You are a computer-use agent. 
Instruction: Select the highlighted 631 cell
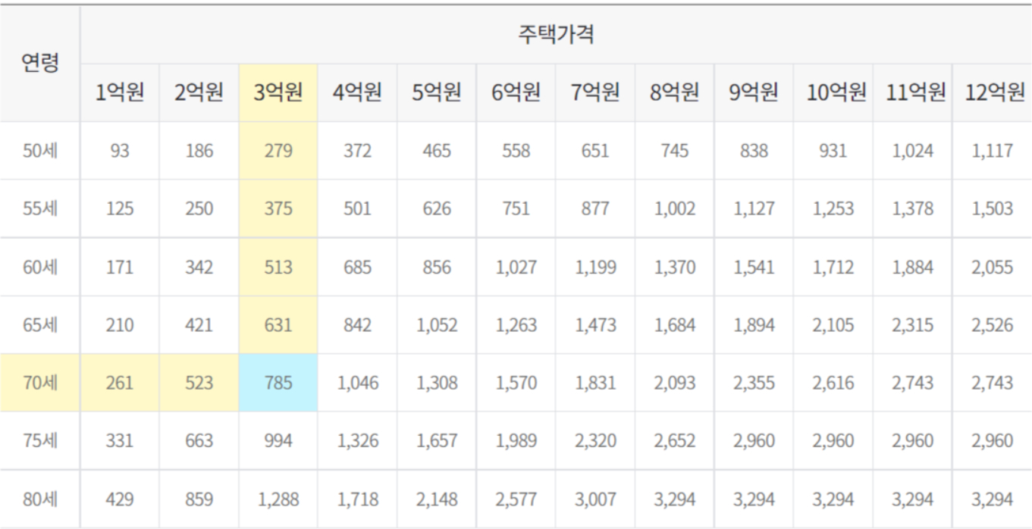click(x=278, y=324)
